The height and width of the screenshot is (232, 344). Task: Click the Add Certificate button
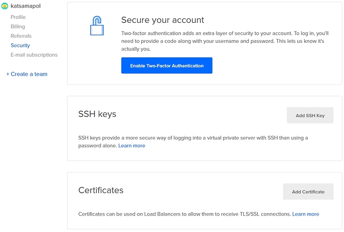[x=308, y=192]
